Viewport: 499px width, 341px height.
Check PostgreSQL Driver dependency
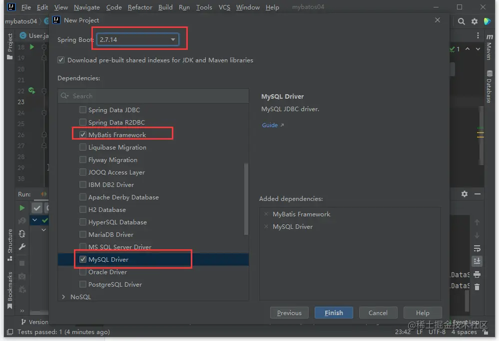pyautogui.click(x=83, y=285)
